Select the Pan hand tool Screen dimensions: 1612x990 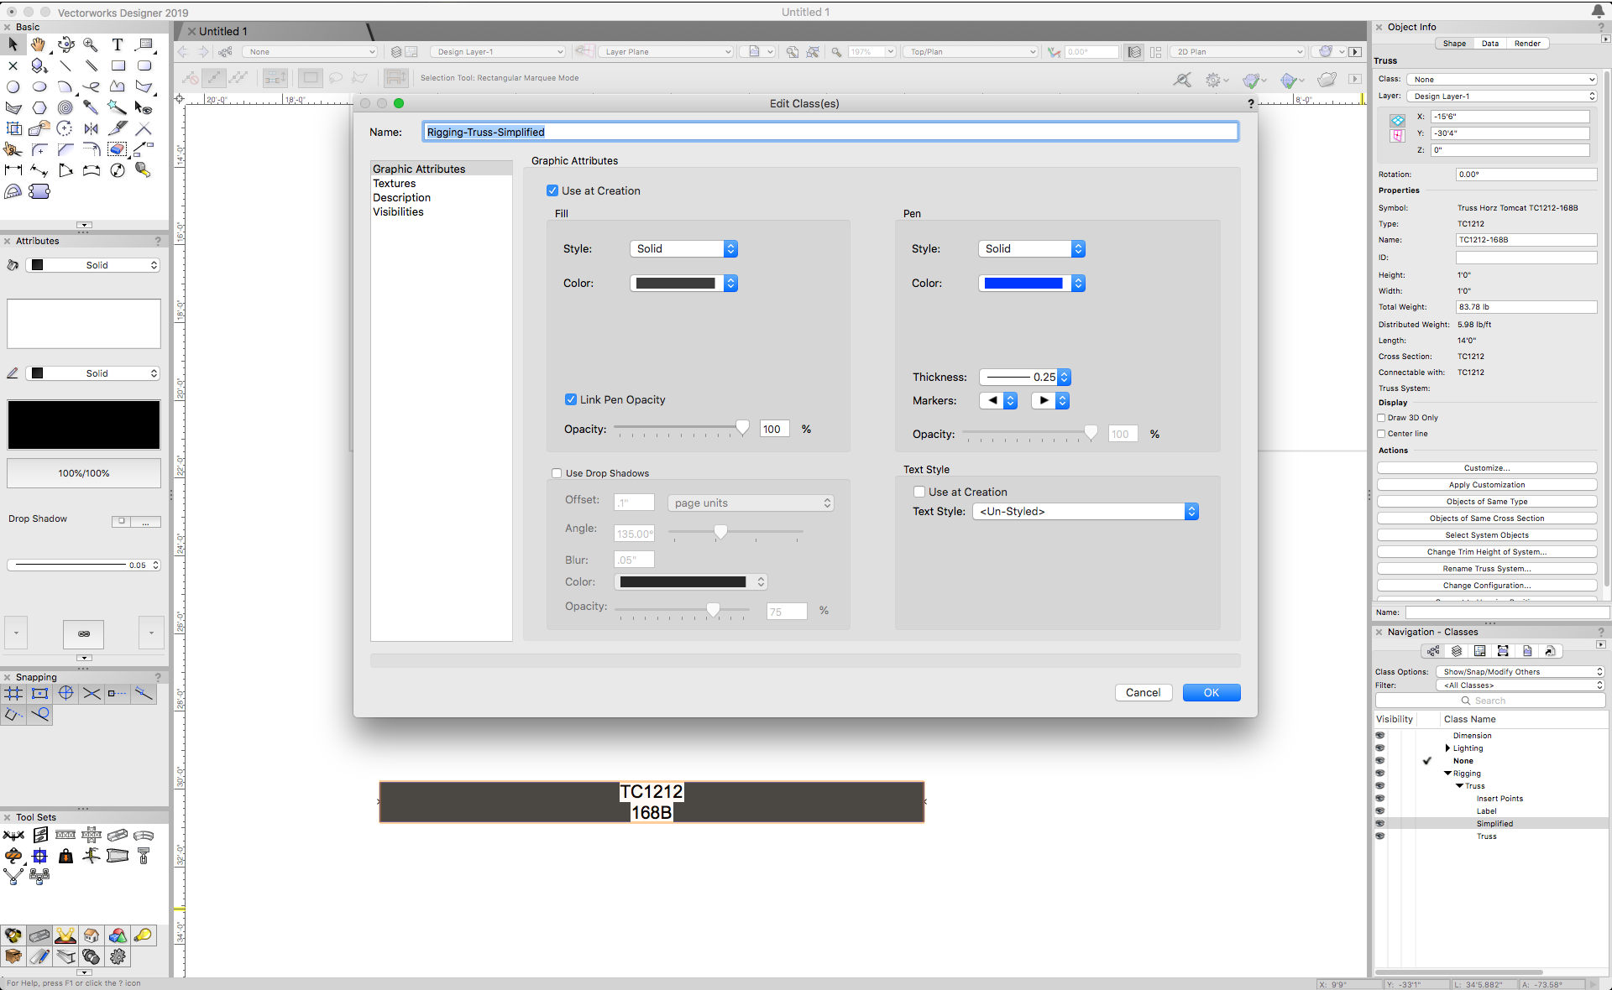coord(39,44)
